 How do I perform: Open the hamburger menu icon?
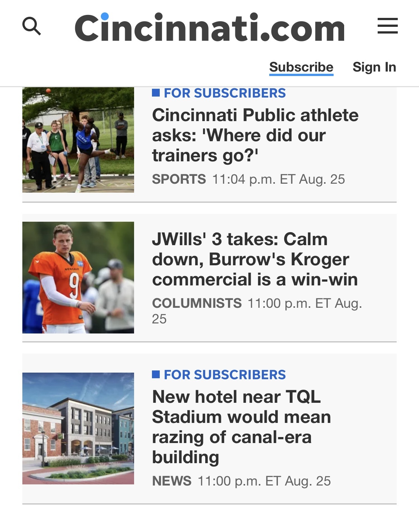pyautogui.click(x=387, y=26)
